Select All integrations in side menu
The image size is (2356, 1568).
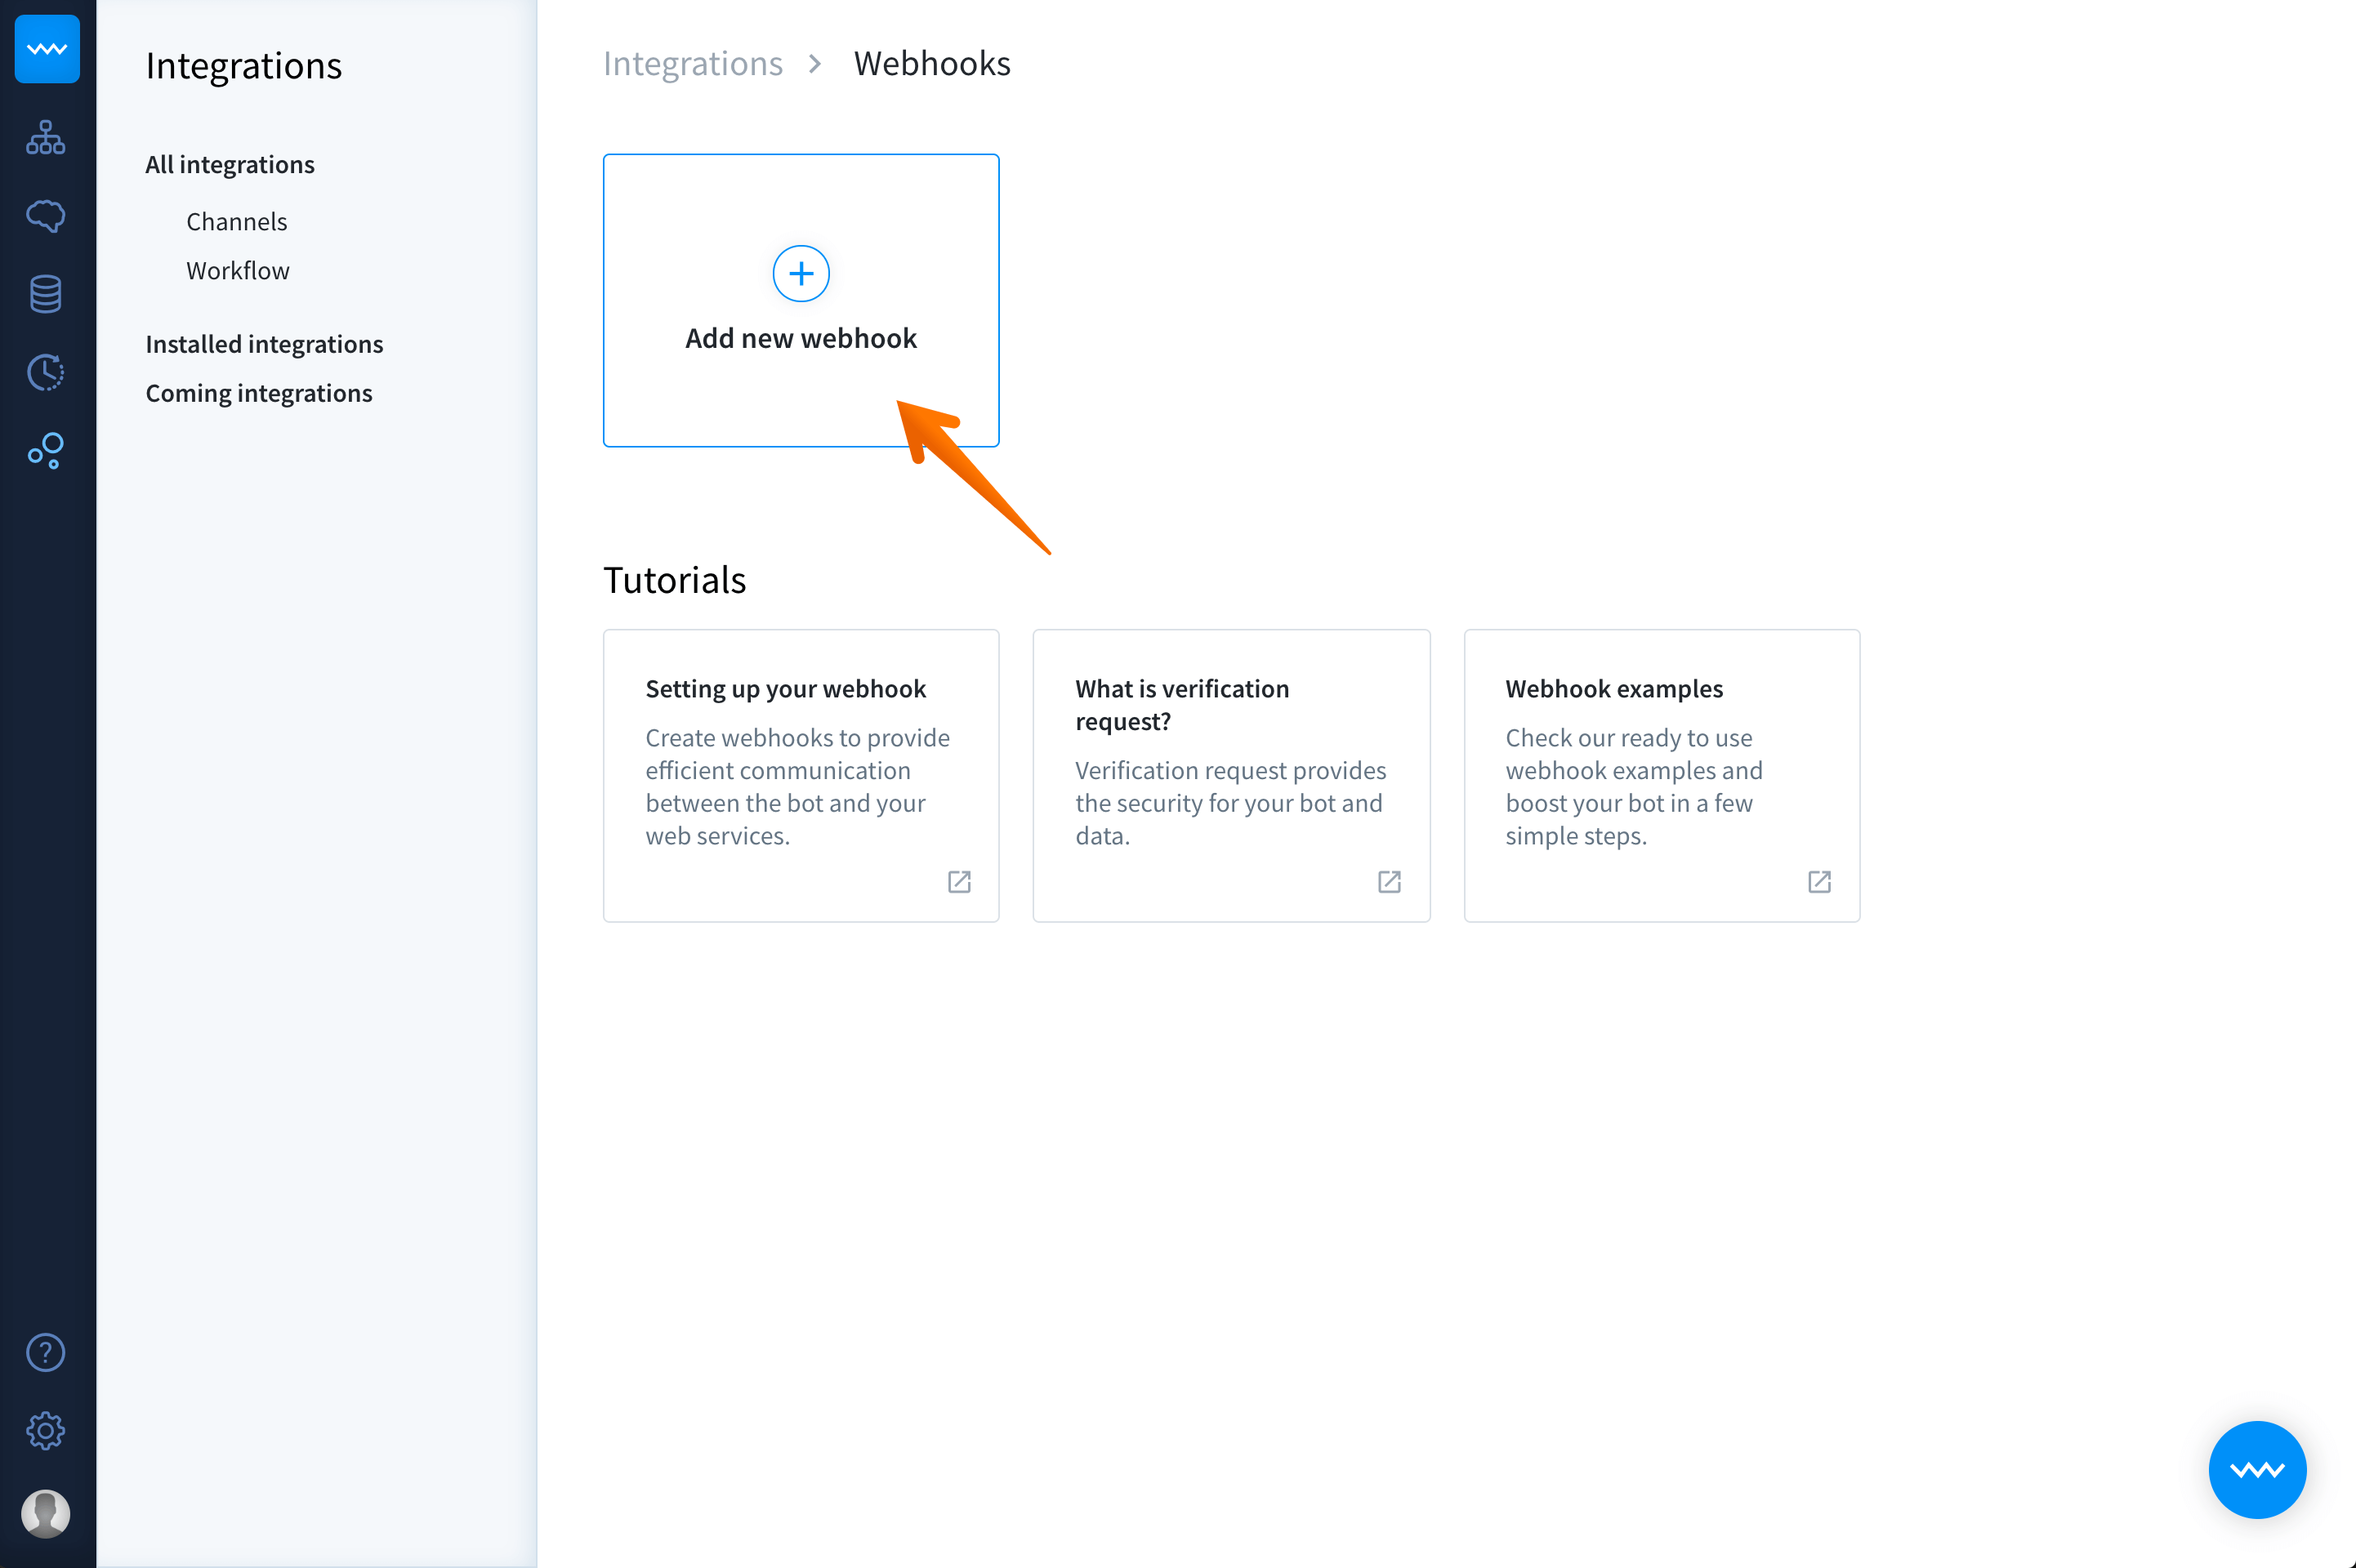pos(230,165)
